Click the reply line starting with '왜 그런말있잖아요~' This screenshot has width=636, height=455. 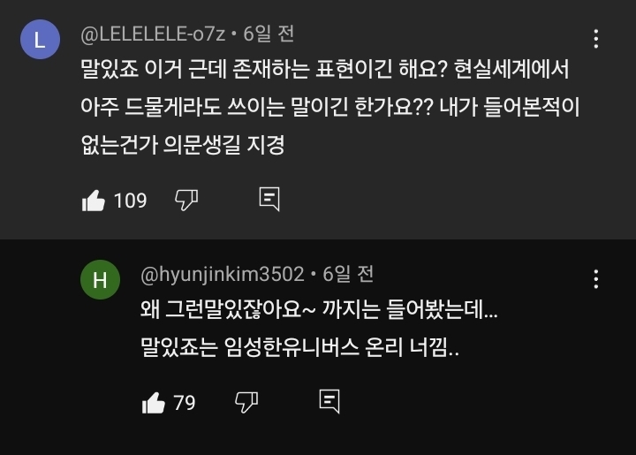pos(319,311)
